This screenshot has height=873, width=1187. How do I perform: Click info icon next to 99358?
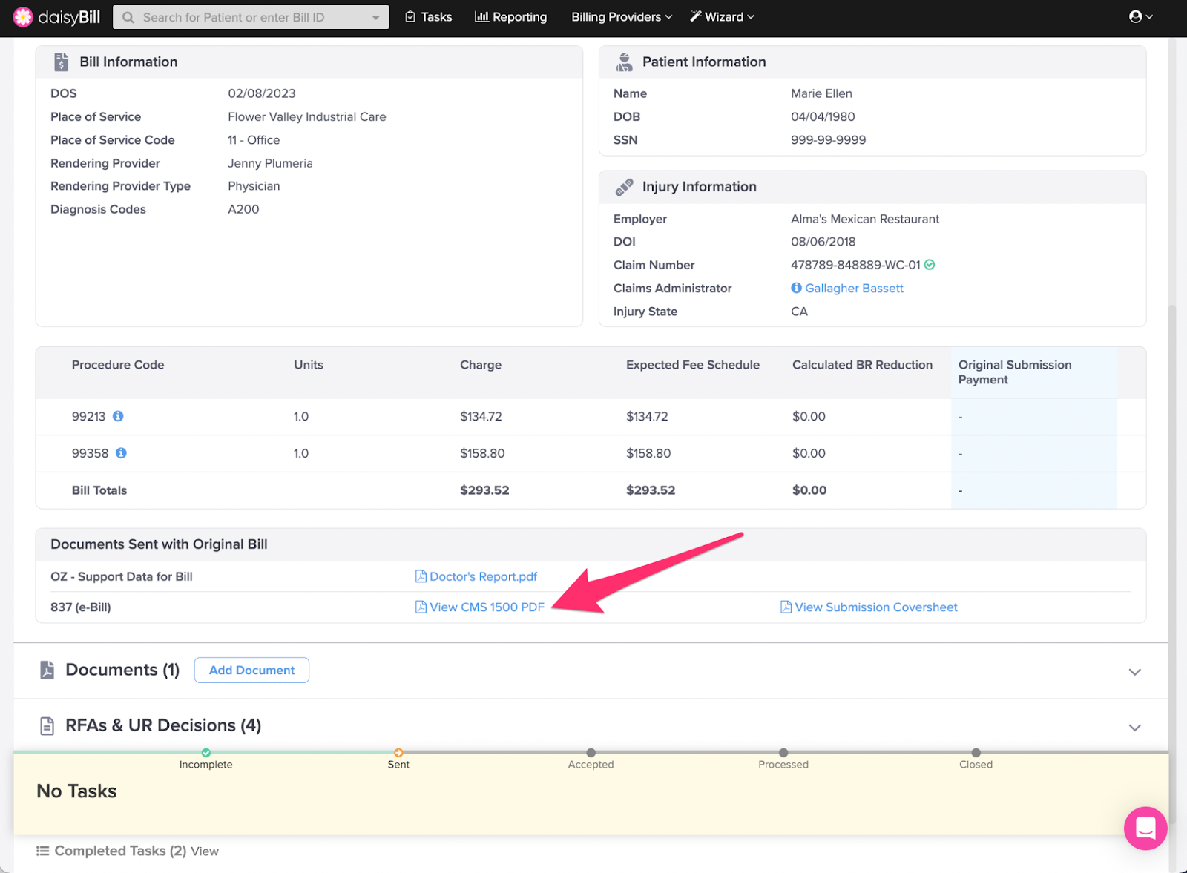(x=121, y=453)
